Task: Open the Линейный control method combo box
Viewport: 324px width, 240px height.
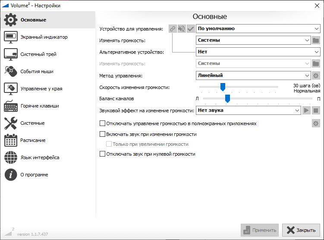Action: click(x=253, y=76)
